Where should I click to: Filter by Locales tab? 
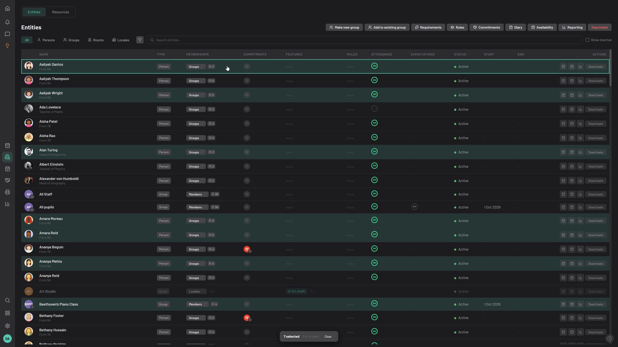pyautogui.click(x=121, y=40)
